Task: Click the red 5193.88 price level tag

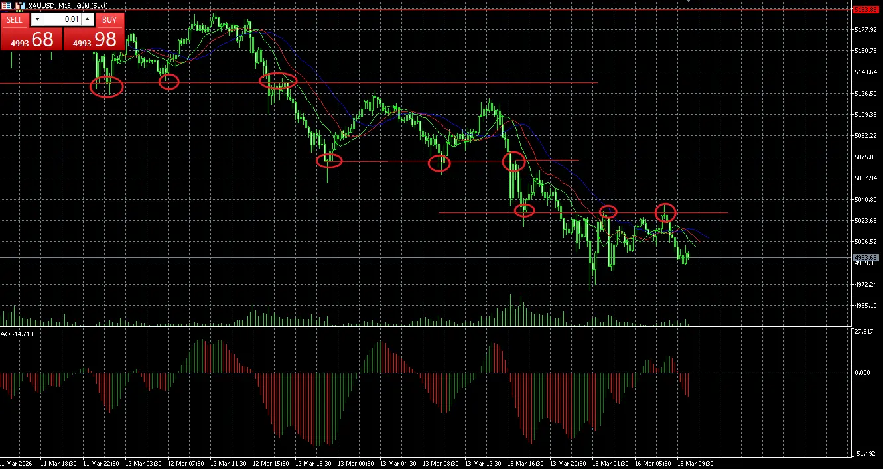Action: point(864,9)
